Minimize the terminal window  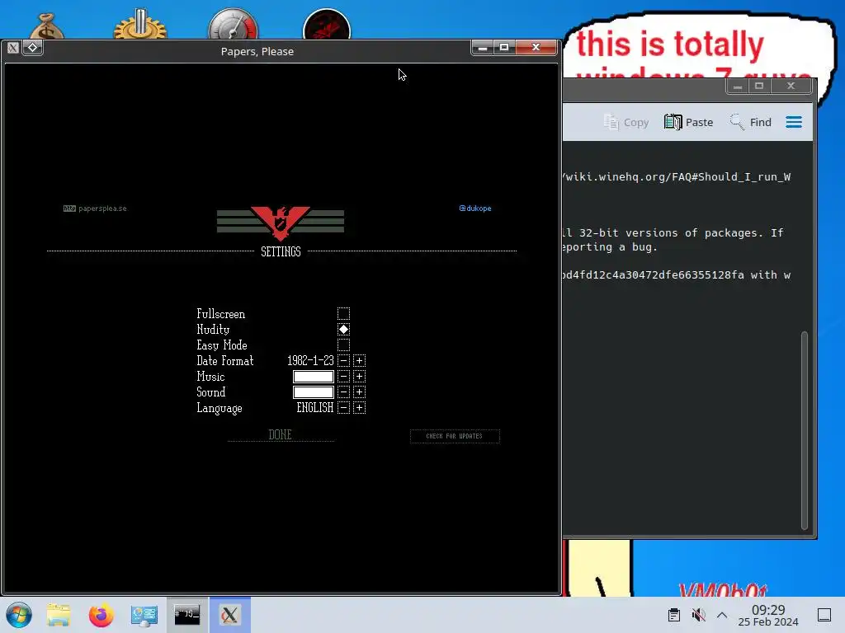[738, 86]
